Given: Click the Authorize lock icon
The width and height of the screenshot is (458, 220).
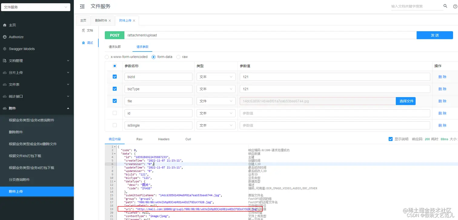Looking at the screenshot, I should pyautogui.click(x=5, y=37).
